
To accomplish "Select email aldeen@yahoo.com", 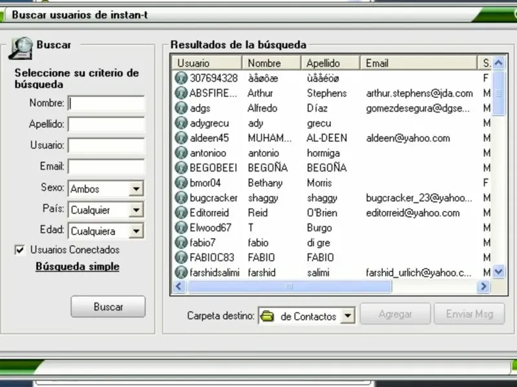I will (408, 138).
